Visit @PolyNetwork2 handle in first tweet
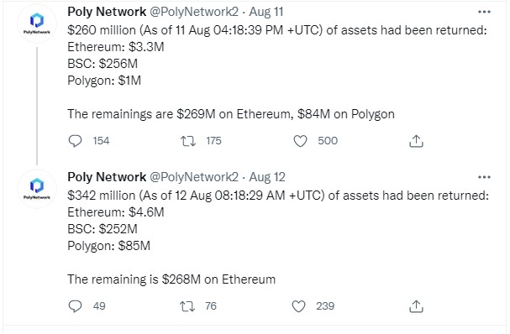 click(194, 12)
